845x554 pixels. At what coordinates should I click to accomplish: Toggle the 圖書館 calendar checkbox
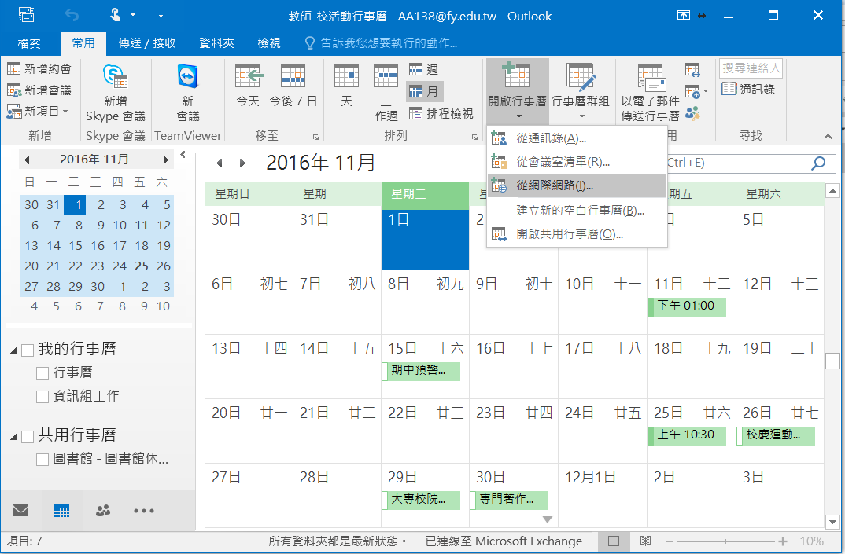point(42,459)
